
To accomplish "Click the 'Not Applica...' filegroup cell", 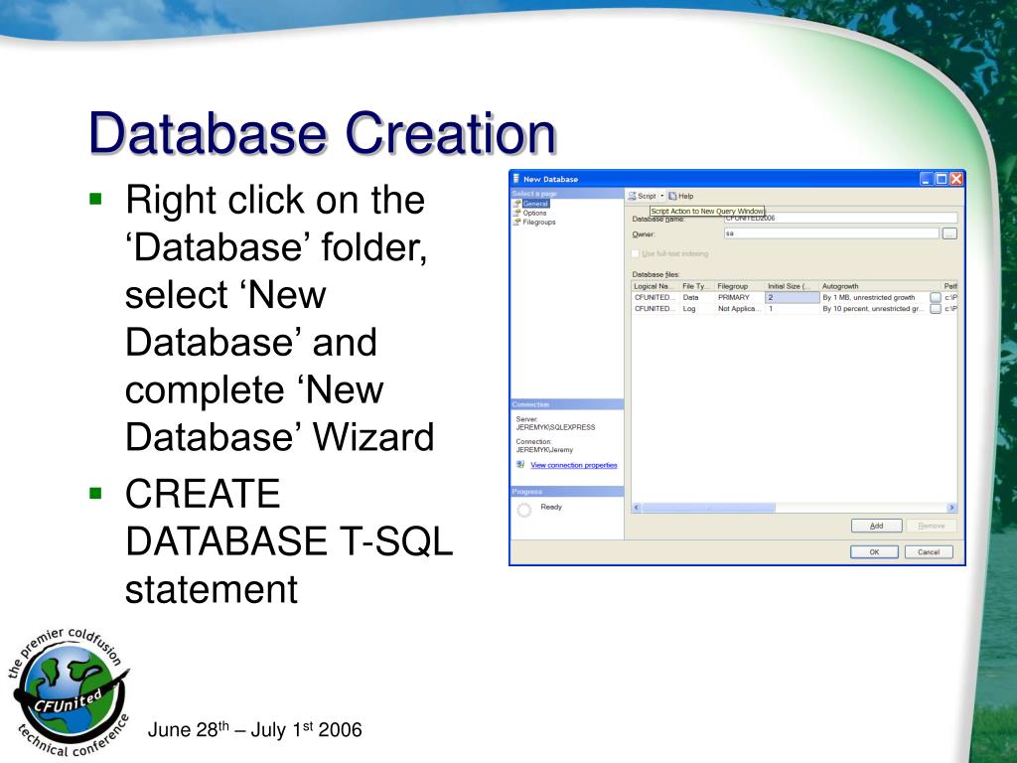I will tap(739, 309).
